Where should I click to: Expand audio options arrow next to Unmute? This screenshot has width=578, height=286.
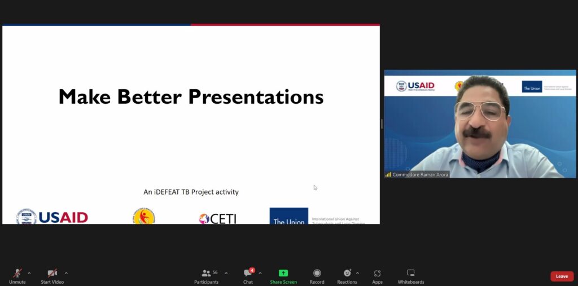coord(29,273)
